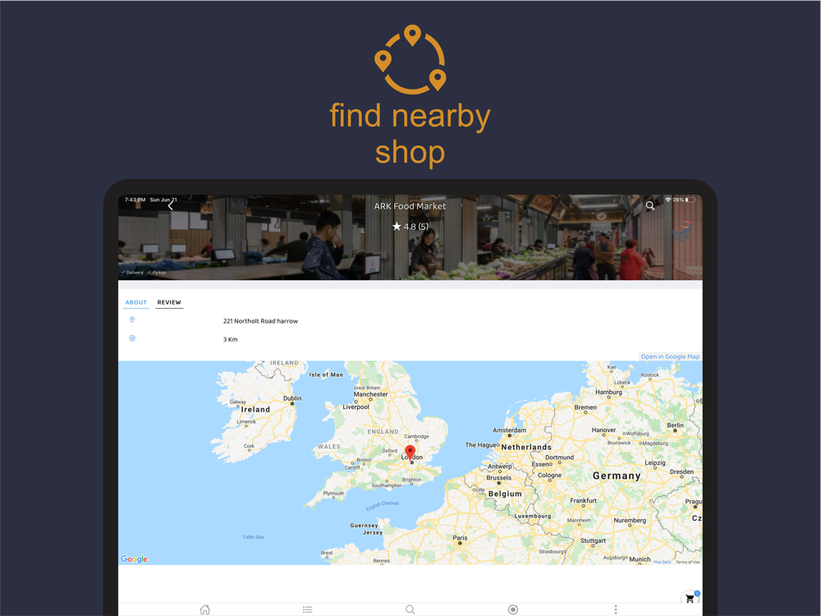Go back using the header arrow
The height and width of the screenshot is (616, 821).
(170, 206)
